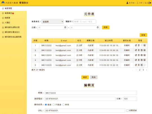Screen dimensions: 152x114
Task: Click the 使用者：王大明 text in header
Action: pyautogui.click(x=135, y=3)
